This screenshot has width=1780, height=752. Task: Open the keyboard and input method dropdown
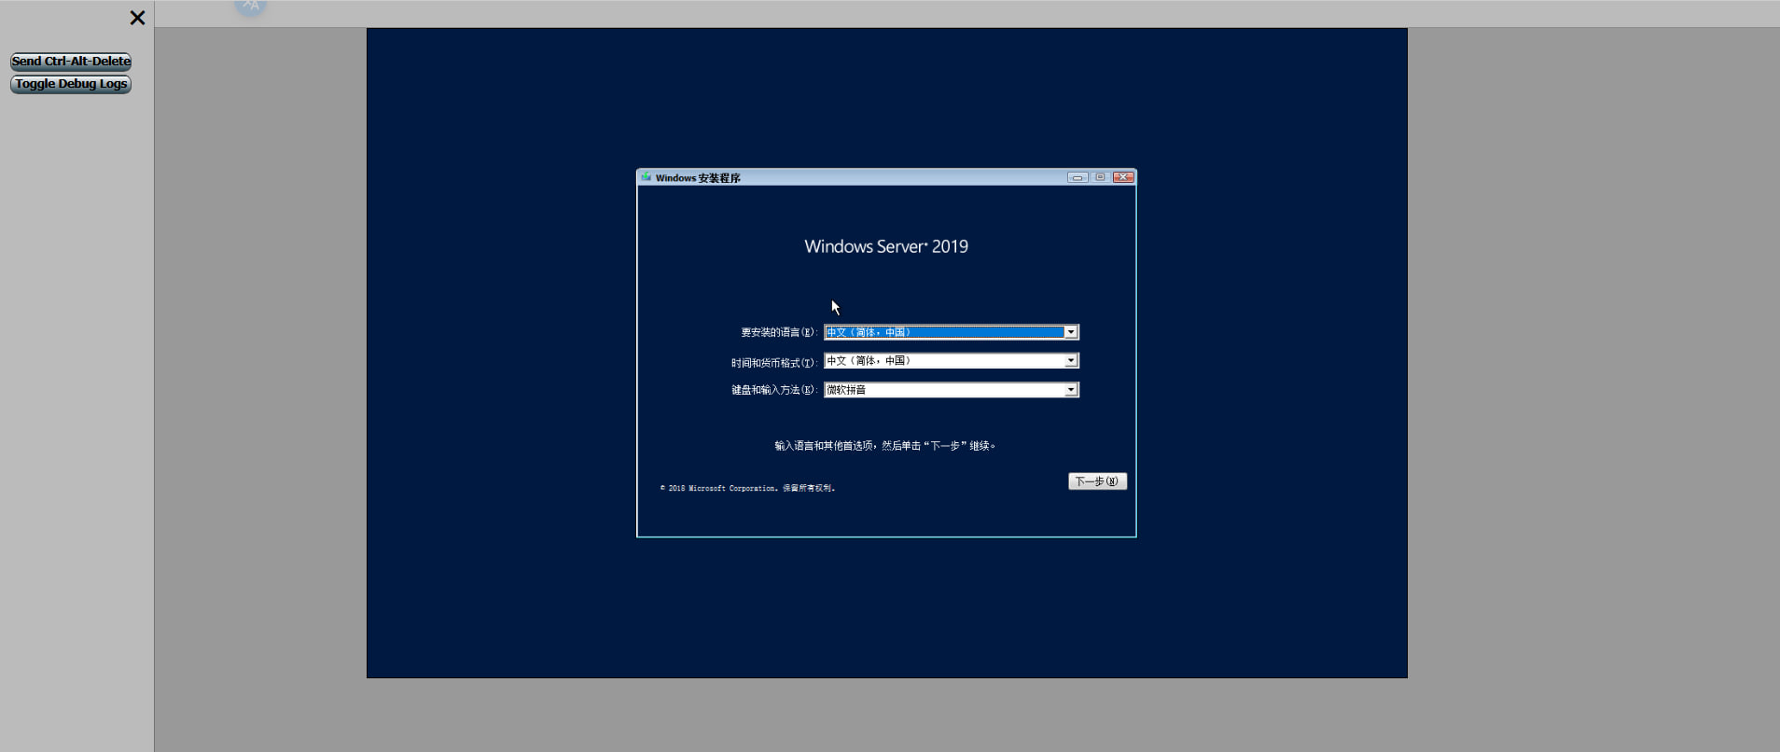click(952, 390)
